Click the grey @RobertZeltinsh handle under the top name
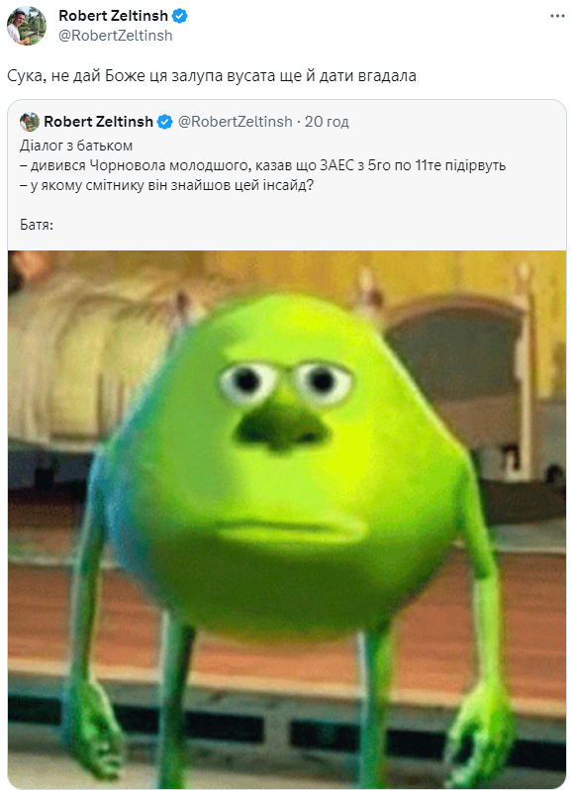The width and height of the screenshot is (574, 790). pos(116,36)
